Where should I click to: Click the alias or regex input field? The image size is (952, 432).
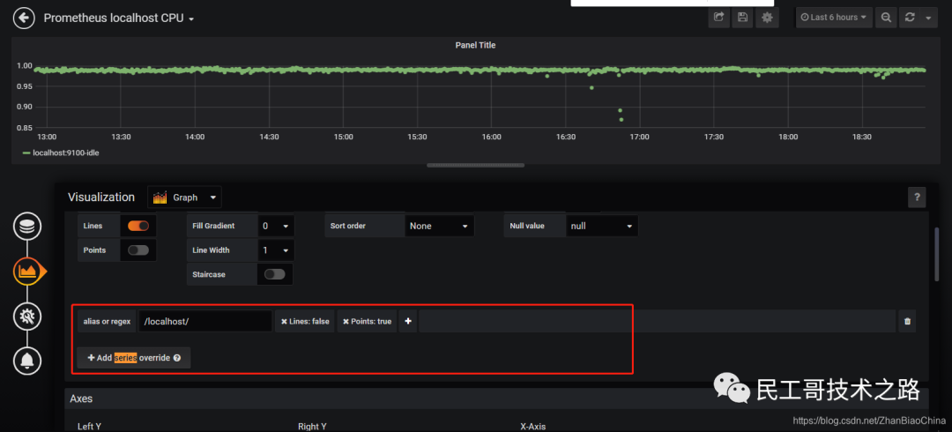click(x=205, y=321)
